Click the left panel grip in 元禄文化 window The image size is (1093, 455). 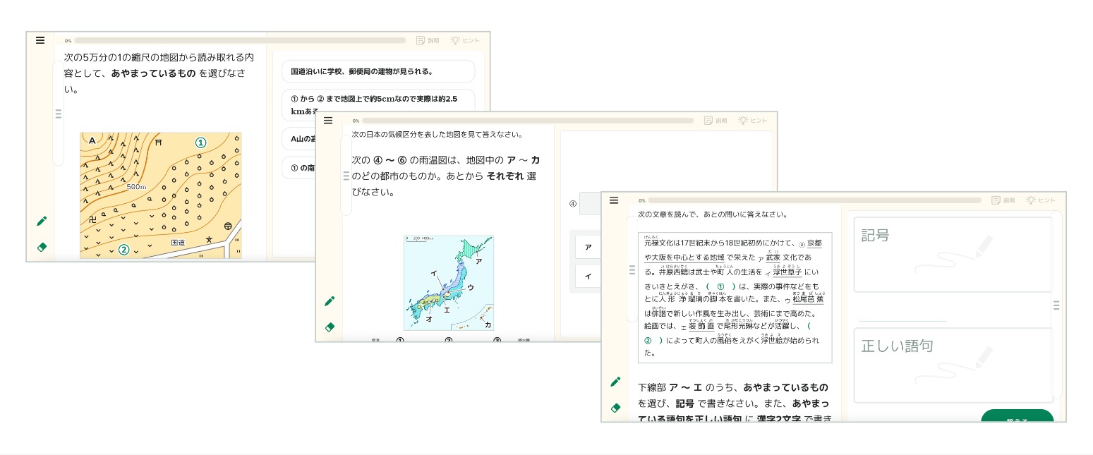coord(632,270)
